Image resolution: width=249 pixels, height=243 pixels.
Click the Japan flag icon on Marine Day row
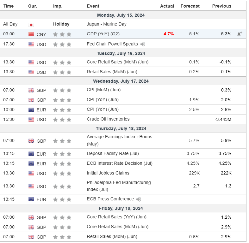coord(31,24)
